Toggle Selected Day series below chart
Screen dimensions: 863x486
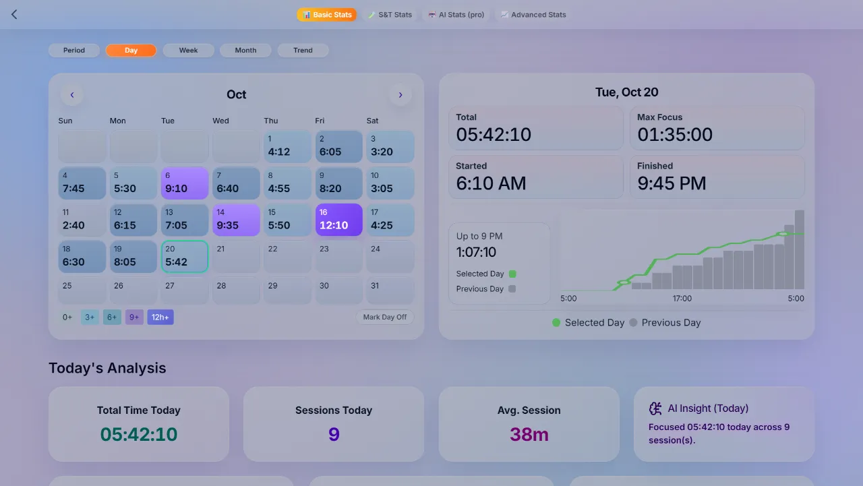click(x=588, y=323)
